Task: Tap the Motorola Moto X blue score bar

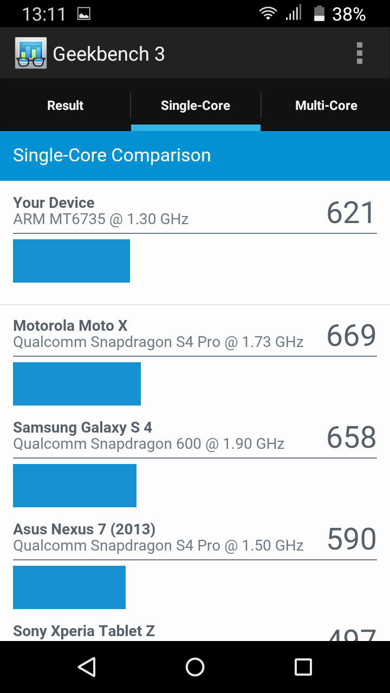Action: point(77,384)
